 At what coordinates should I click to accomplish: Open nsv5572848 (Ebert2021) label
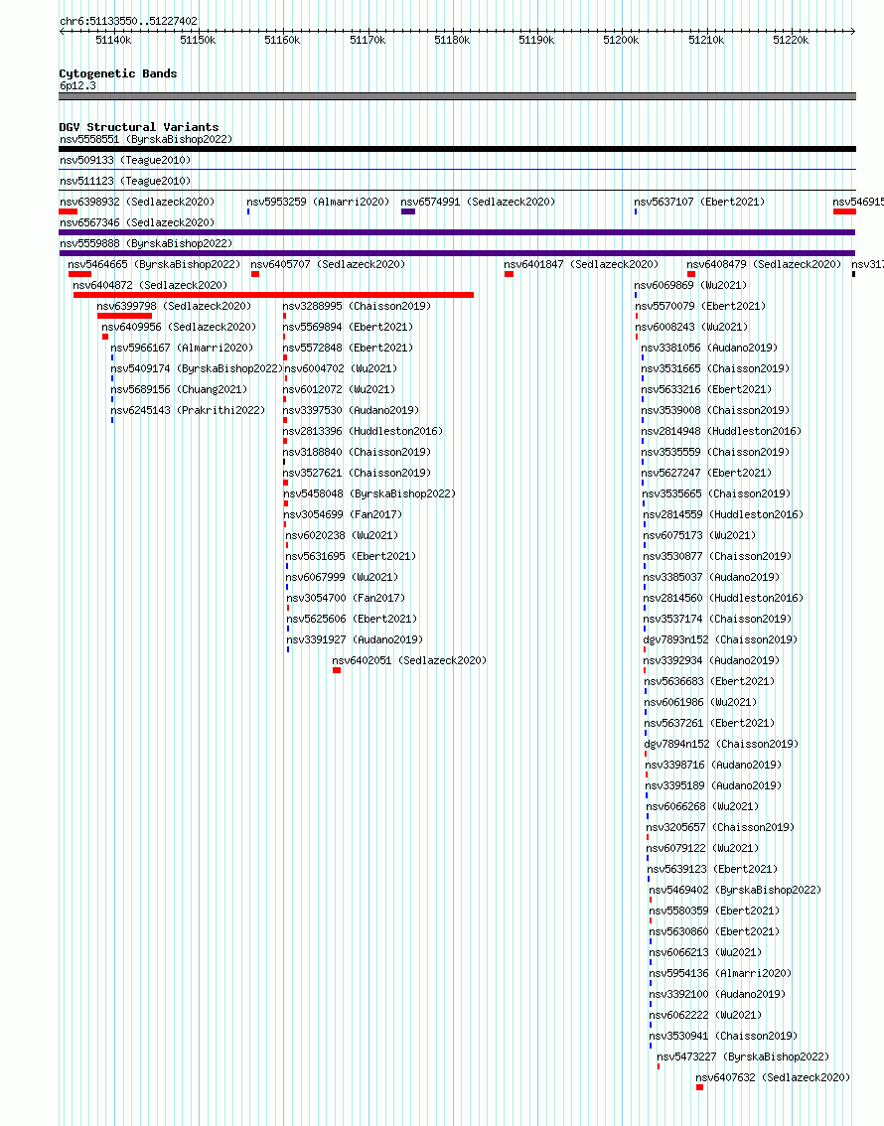[349, 348]
